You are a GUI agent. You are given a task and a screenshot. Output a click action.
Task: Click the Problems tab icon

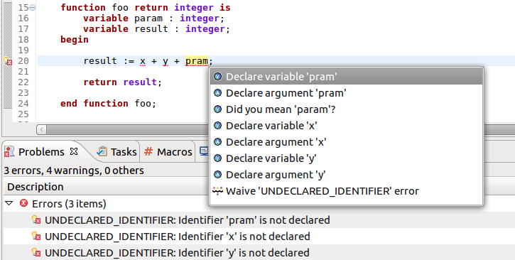click(9, 152)
